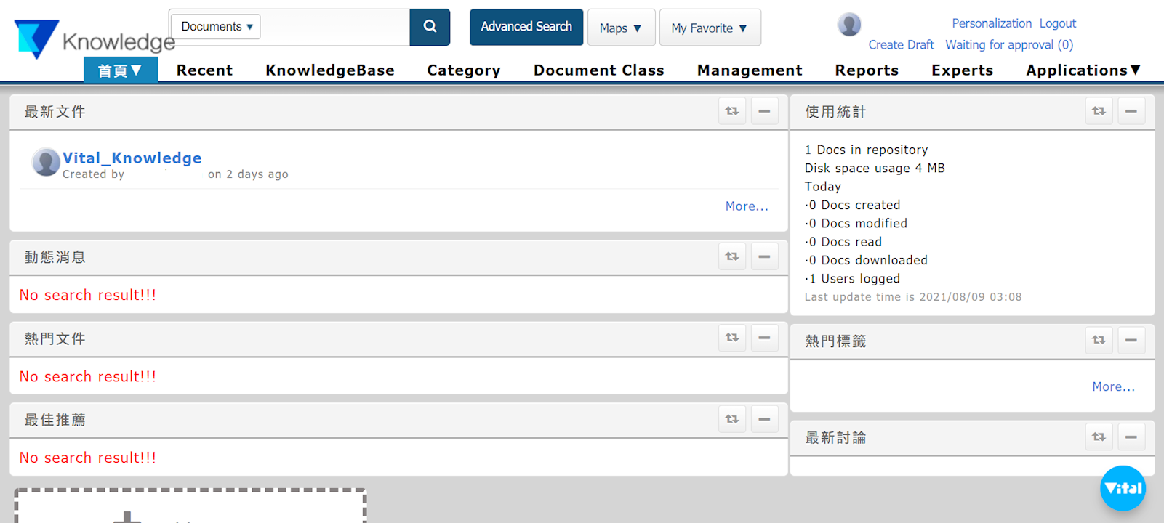This screenshot has width=1164, height=523.
Task: Open the Vital chat bubble icon
Action: [1123, 488]
